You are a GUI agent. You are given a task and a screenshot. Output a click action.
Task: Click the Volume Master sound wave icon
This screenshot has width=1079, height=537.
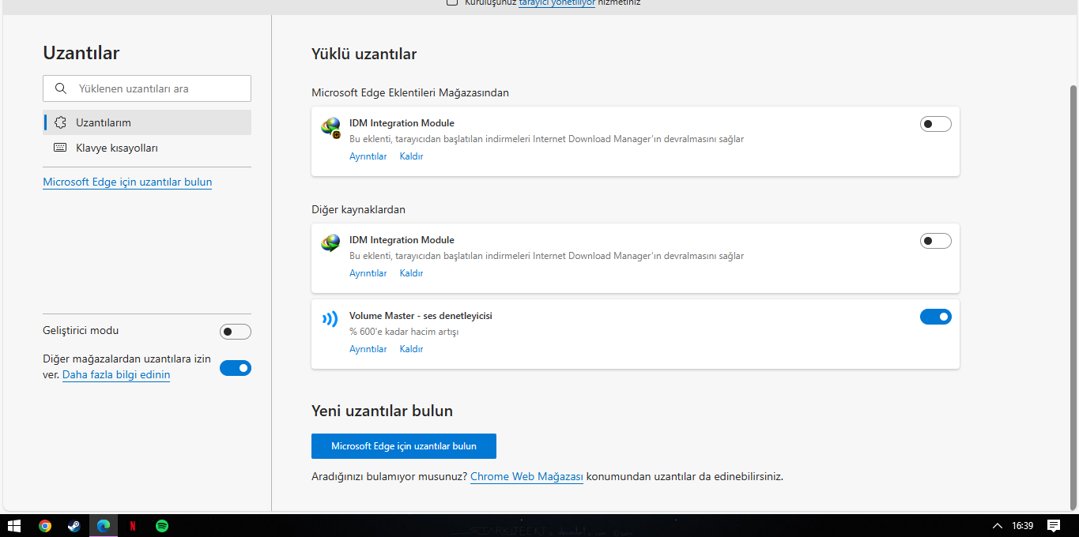(330, 319)
